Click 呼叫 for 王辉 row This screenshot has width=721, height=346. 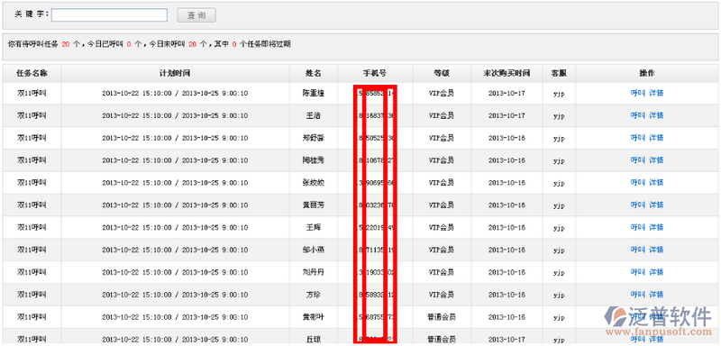(x=638, y=227)
